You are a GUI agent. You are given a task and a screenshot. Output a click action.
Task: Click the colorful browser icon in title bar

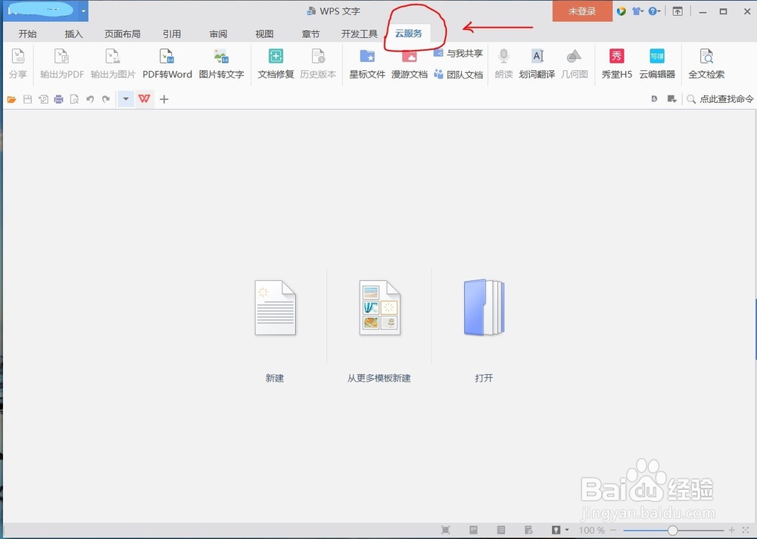click(x=621, y=11)
